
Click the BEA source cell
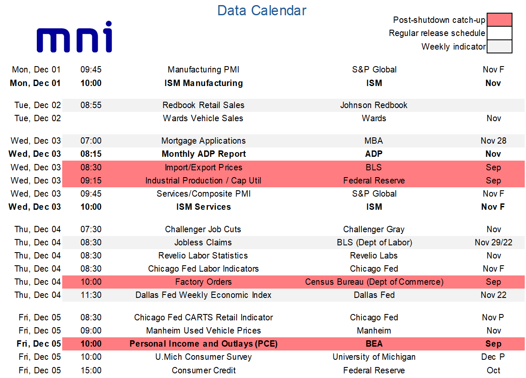[374, 344]
